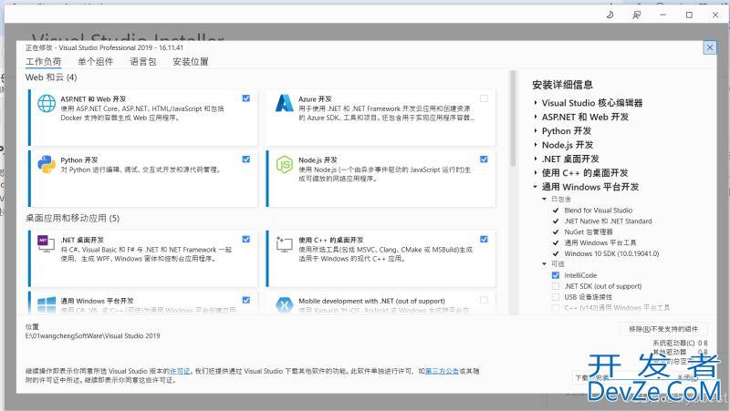The height and width of the screenshot is (411, 730).
Task: Click the .NET desktop development icon
Action: coord(47,243)
